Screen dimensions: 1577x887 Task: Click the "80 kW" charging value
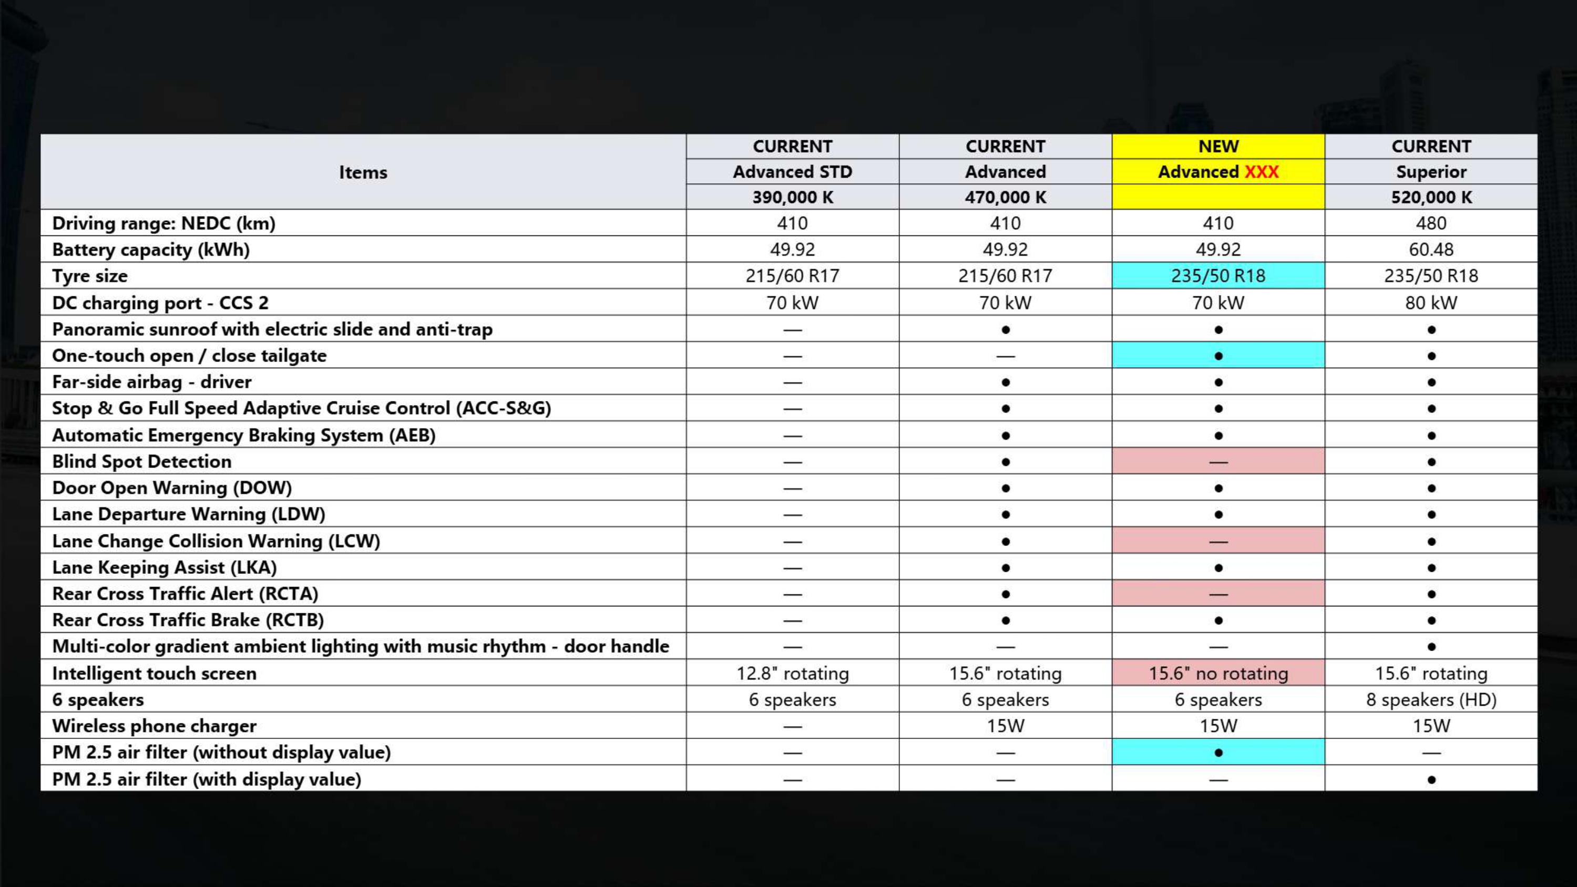[1431, 303]
